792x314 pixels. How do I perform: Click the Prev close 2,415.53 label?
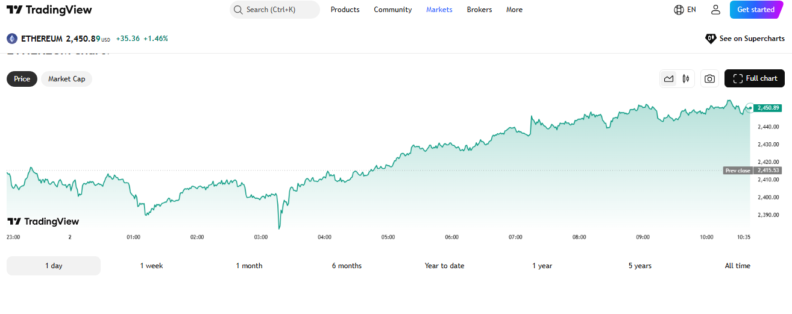[752, 171]
